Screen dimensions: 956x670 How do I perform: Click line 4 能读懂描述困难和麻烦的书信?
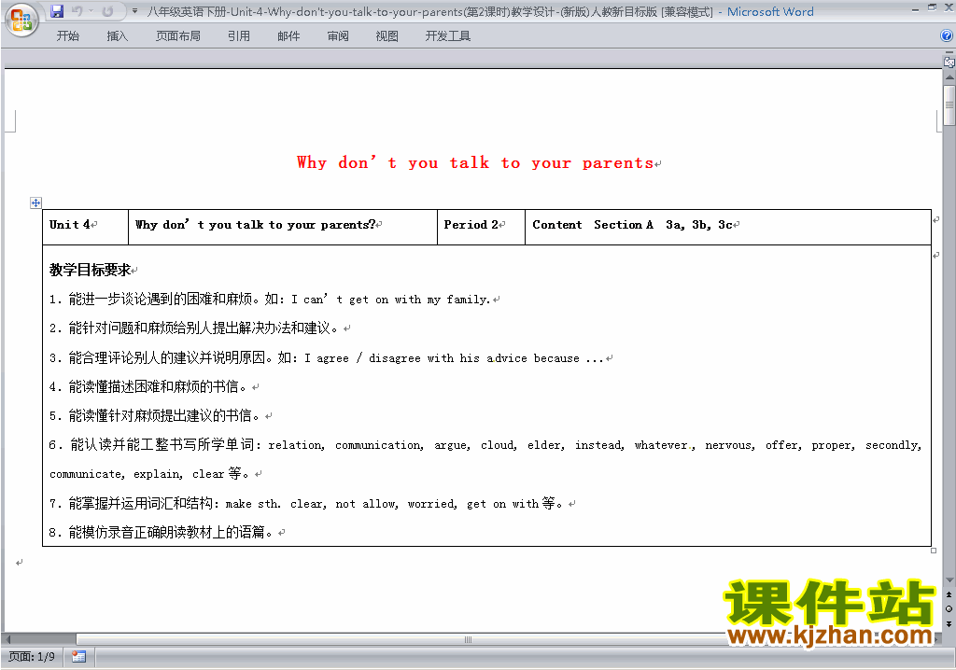pos(148,387)
